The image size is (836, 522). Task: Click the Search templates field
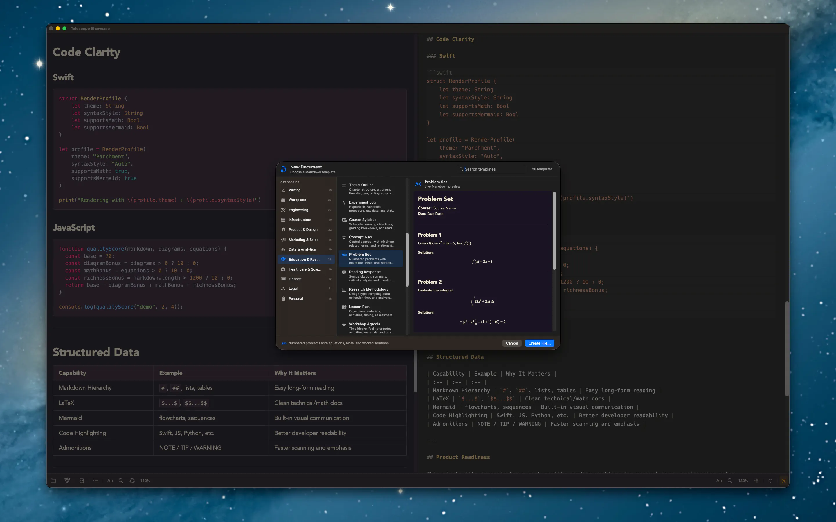pos(495,169)
